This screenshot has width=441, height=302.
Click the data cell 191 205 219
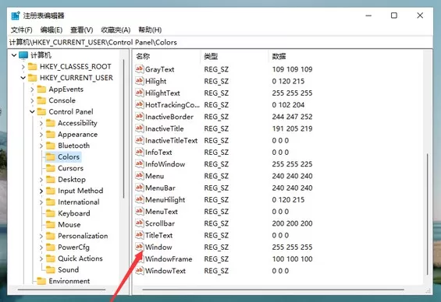point(292,128)
